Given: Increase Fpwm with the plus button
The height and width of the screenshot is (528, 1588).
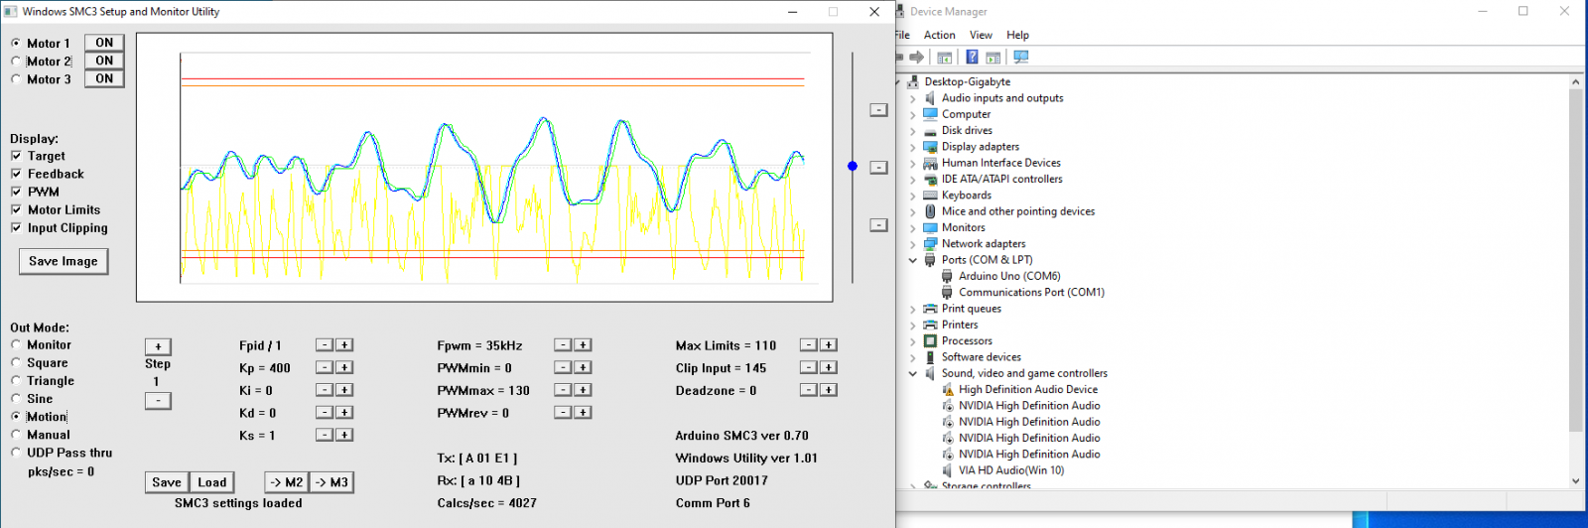Looking at the screenshot, I should (x=583, y=344).
